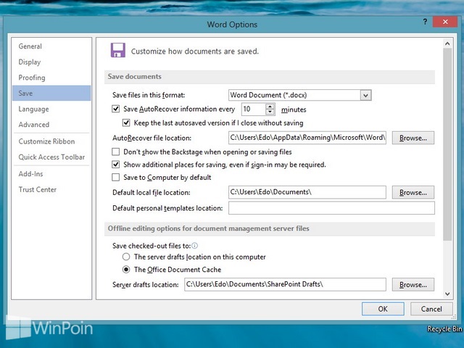Open the Trust Center category
This screenshot has height=348, width=464.
point(51,190)
